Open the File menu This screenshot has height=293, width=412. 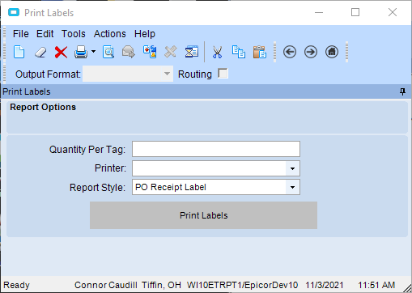click(x=21, y=34)
